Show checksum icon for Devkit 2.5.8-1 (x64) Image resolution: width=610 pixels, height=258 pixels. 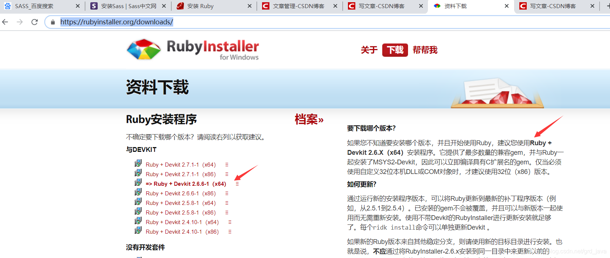coord(227,203)
